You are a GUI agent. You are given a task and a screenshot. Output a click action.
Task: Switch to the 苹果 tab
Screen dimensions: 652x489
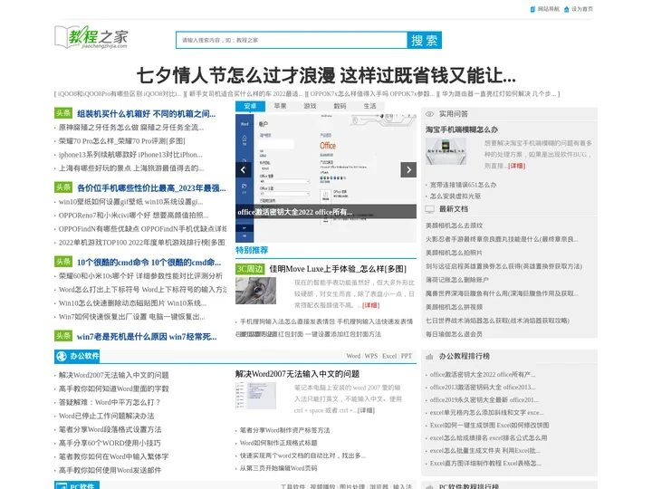click(x=280, y=106)
